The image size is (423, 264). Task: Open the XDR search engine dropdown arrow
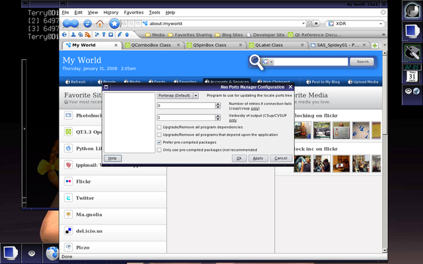[x=381, y=24]
